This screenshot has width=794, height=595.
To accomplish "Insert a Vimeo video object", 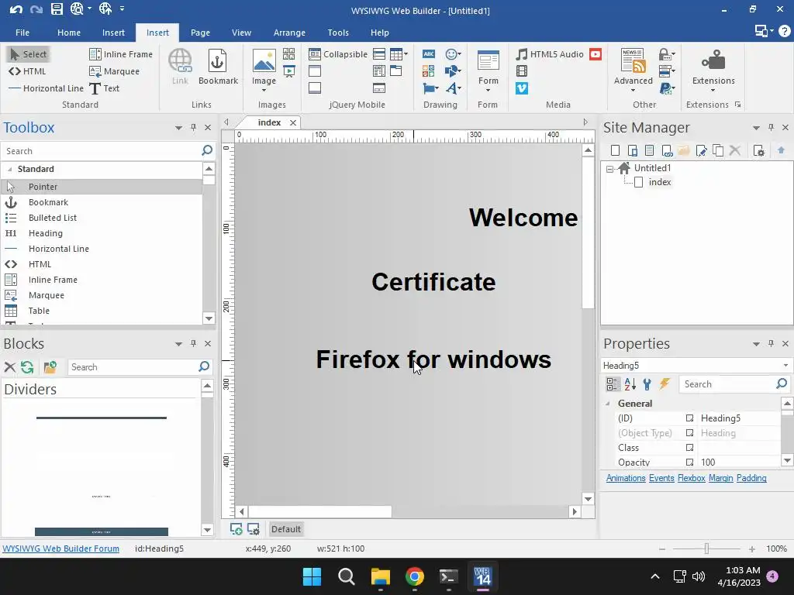I will pyautogui.click(x=522, y=88).
